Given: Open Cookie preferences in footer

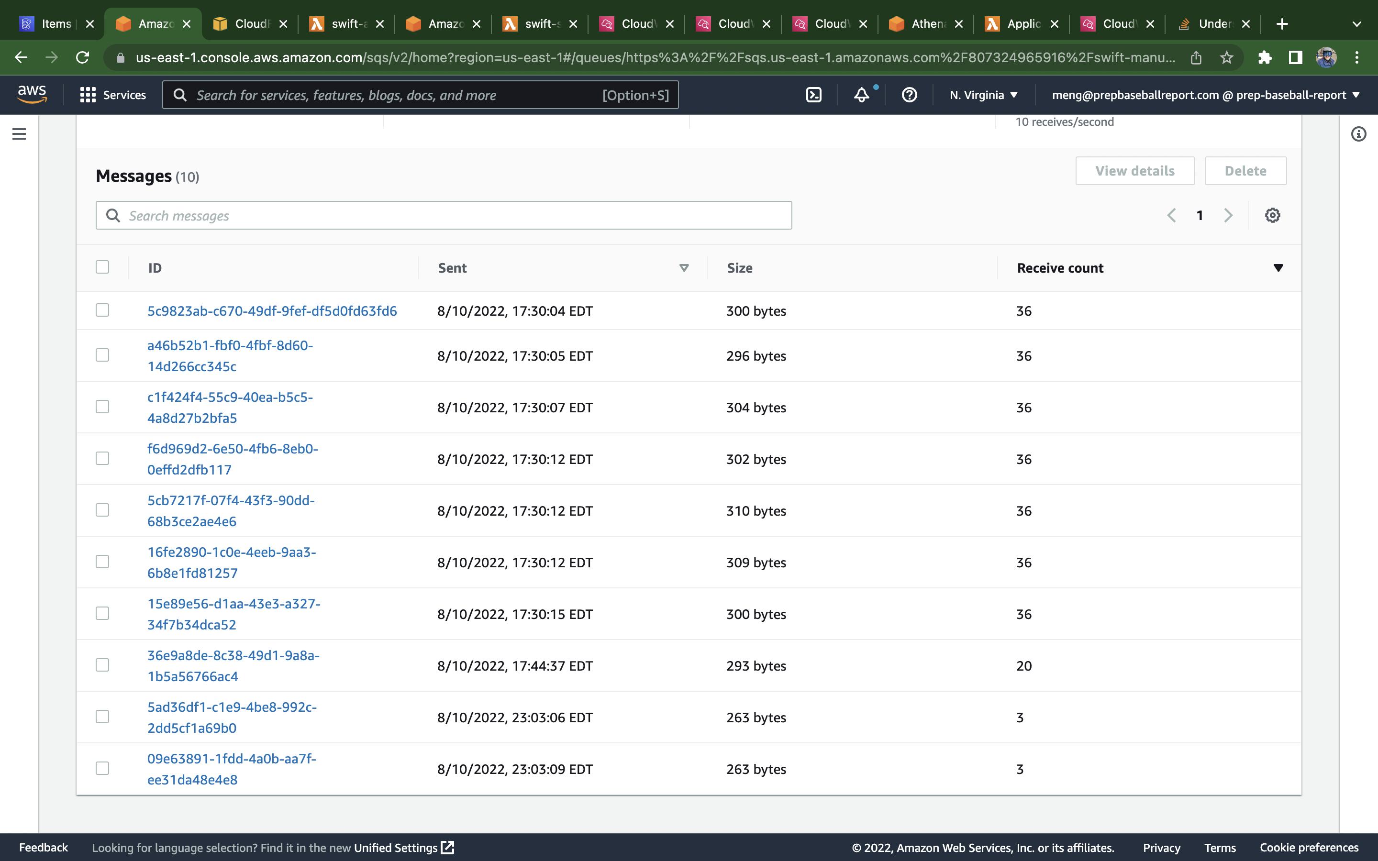Looking at the screenshot, I should pyautogui.click(x=1309, y=847).
